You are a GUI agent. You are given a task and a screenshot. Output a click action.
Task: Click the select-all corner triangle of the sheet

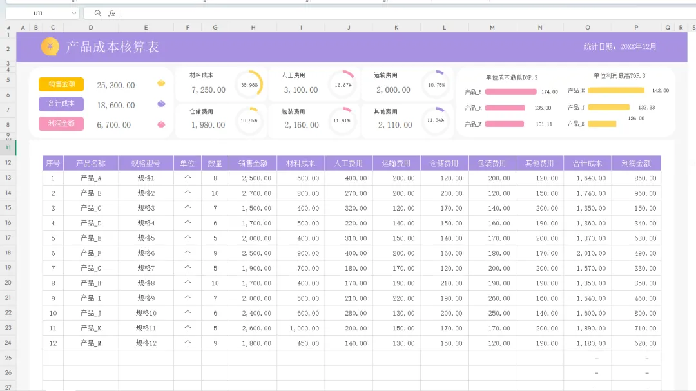[8, 28]
